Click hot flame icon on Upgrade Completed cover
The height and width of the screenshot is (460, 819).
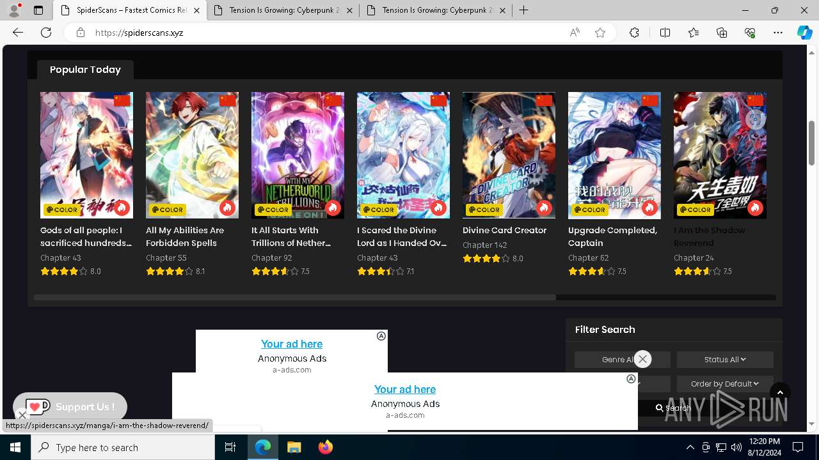[649, 208]
